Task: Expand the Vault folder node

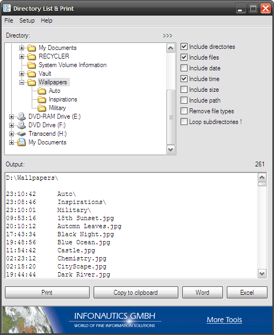Action: pyautogui.click(x=21, y=74)
